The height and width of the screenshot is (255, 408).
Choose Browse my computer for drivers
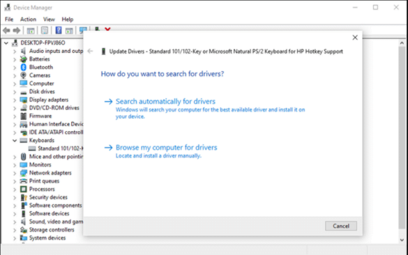click(x=166, y=148)
